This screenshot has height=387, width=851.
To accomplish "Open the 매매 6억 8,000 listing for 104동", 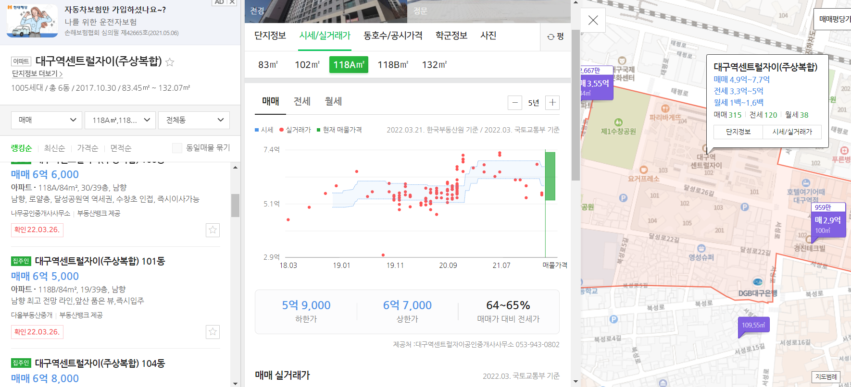I will (45, 378).
